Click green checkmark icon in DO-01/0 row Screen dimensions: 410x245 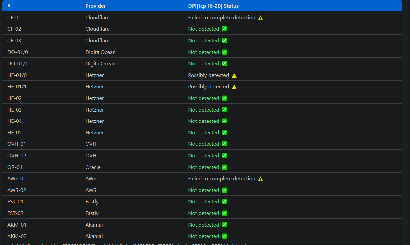pyautogui.click(x=224, y=52)
